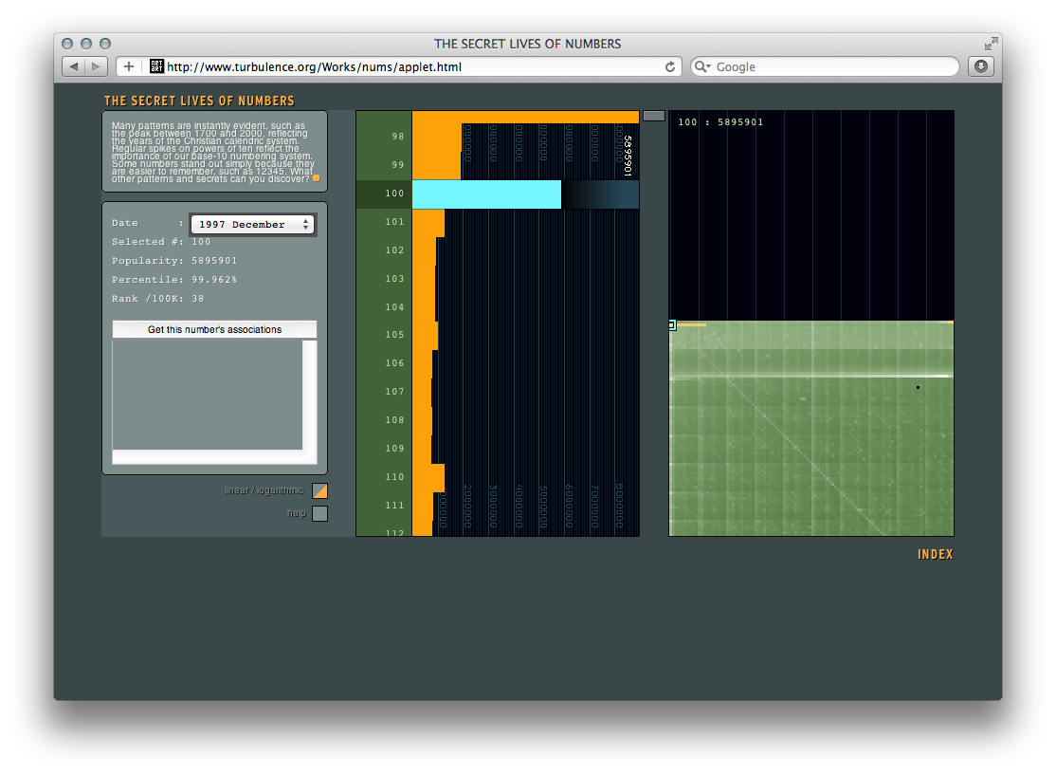
Task: Reload the page with the refresh icon
Action: pos(670,66)
